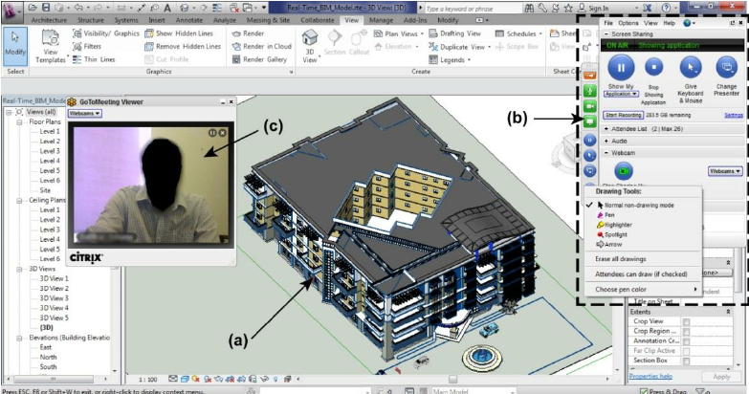Click the green webcam sharing icon
Viewport: 749px width, 394px height.
623,171
